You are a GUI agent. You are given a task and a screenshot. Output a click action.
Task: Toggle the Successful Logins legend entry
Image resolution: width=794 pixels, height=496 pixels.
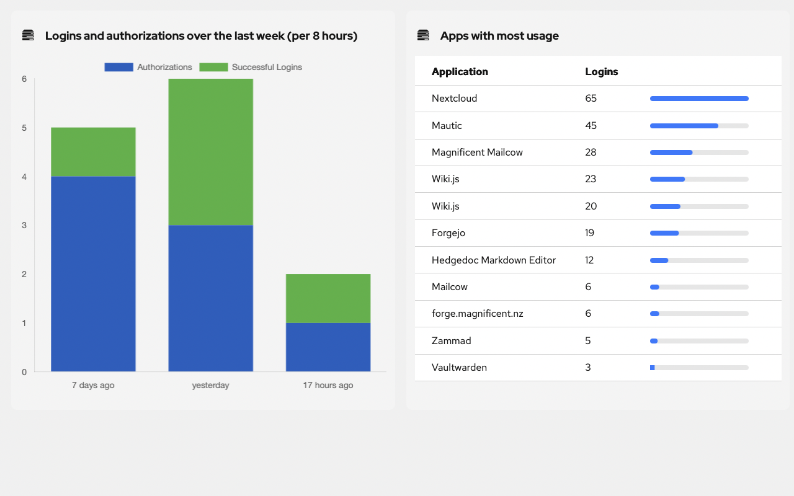[x=251, y=67]
